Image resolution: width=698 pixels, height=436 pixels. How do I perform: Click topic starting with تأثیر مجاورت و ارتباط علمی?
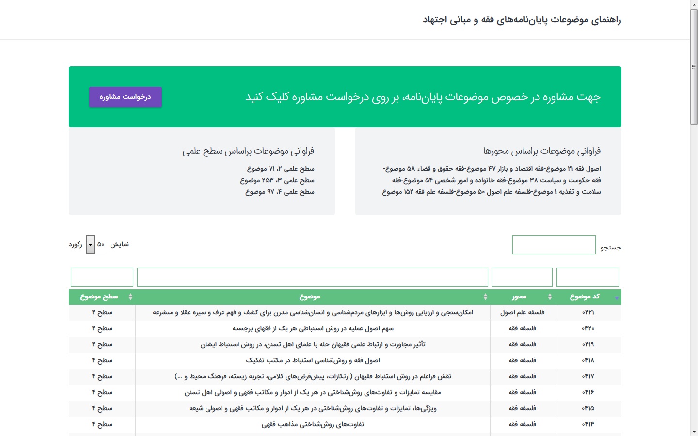point(313,345)
